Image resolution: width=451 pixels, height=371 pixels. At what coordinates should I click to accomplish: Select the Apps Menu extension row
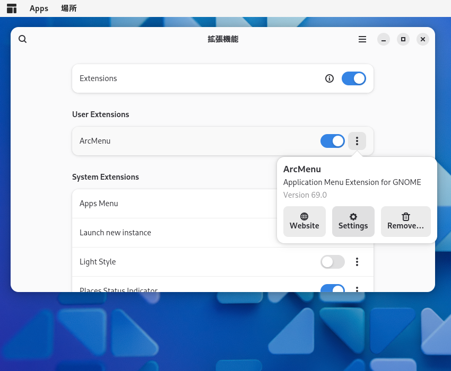175,204
